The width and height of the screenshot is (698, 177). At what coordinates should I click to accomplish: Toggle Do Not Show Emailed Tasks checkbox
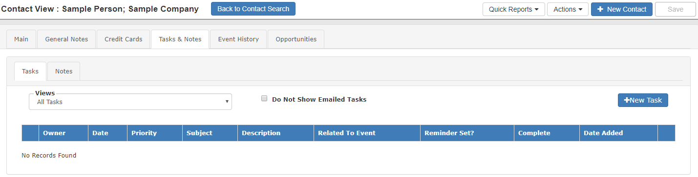click(264, 98)
